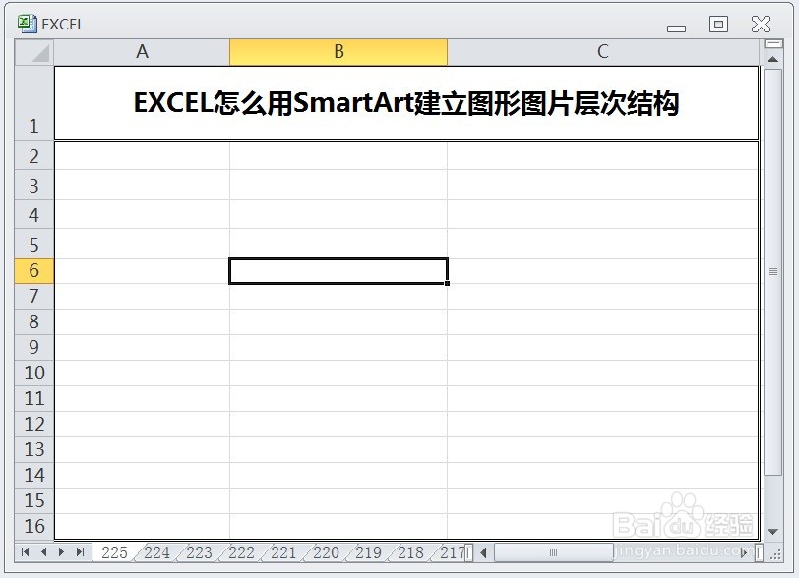Go to the first sheet tab arrow

[25, 552]
